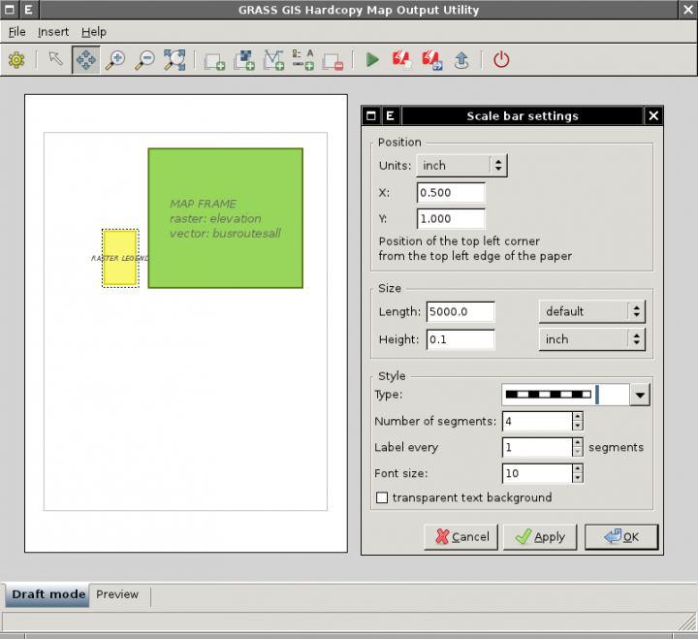Select the pointer tool in the toolbar

pos(56,60)
